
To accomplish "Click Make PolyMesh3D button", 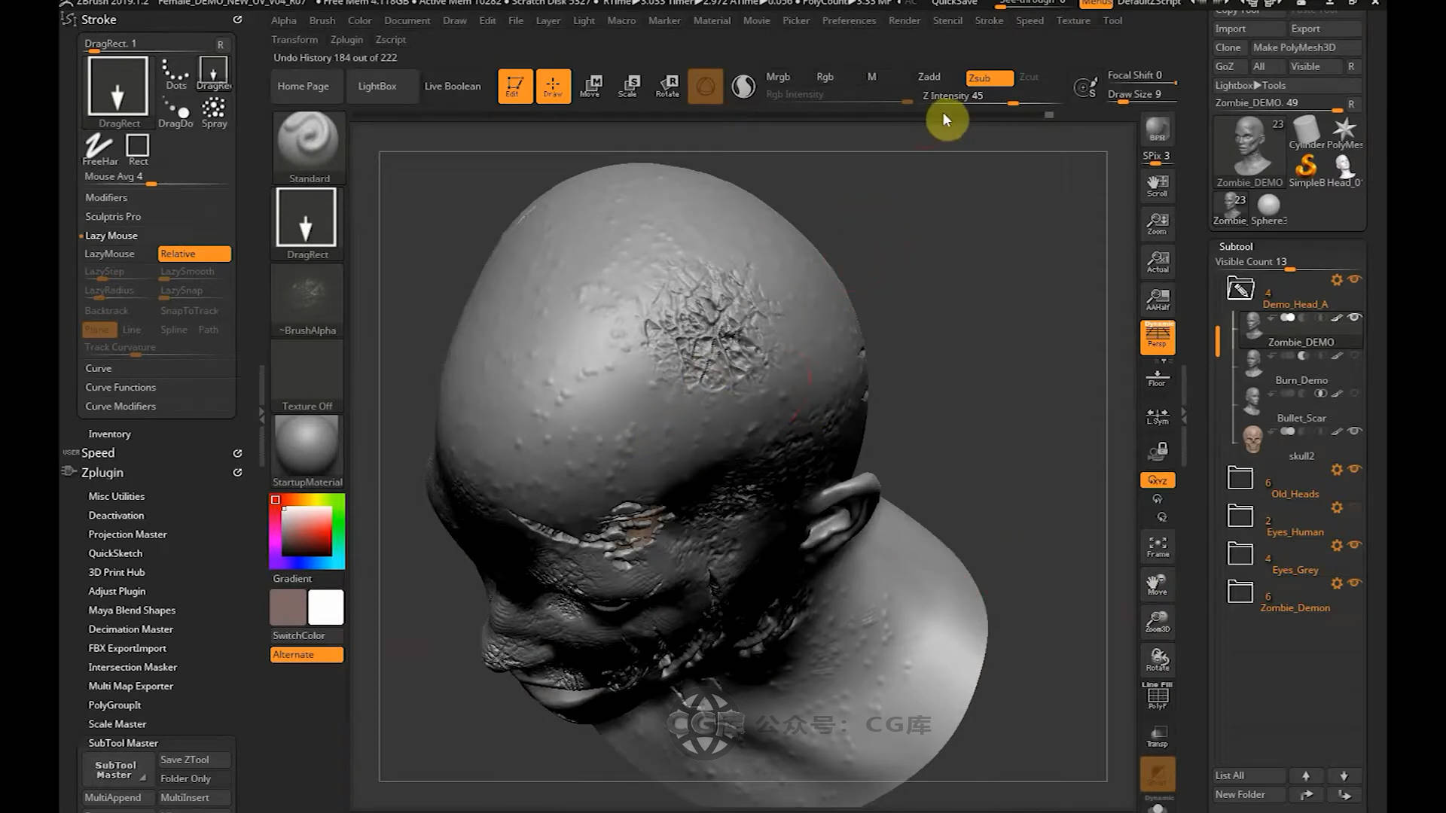I will [x=1294, y=47].
